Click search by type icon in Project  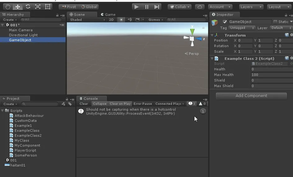(63, 104)
